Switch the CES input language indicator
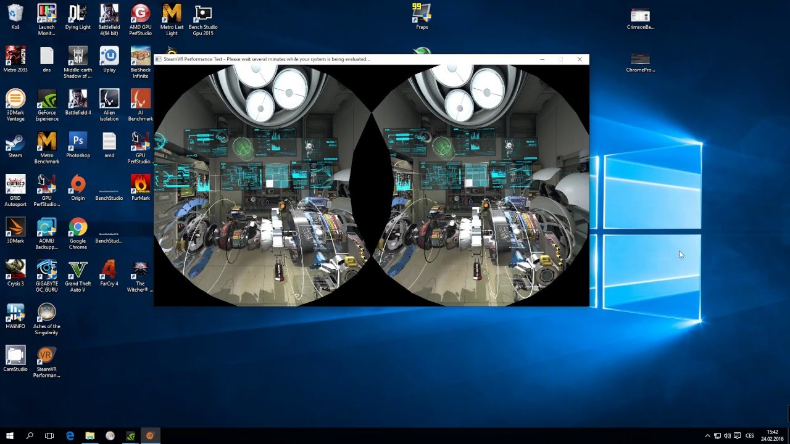Screen dimensions: 790x444 (x=750, y=435)
